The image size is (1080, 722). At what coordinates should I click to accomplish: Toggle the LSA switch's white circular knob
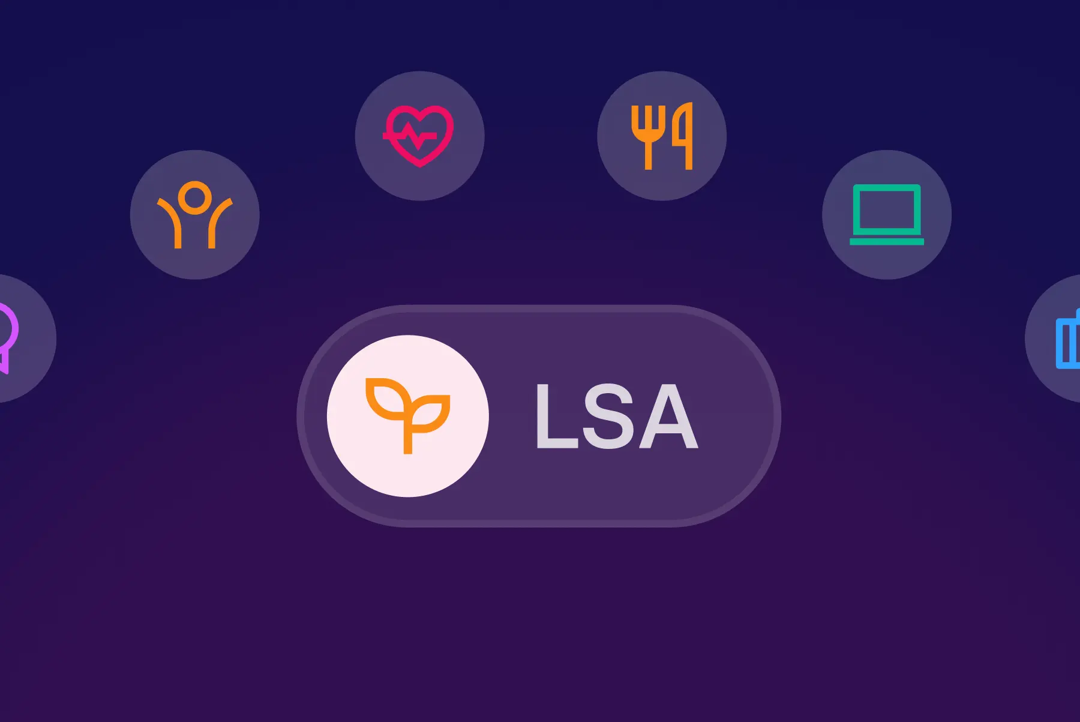(408, 416)
